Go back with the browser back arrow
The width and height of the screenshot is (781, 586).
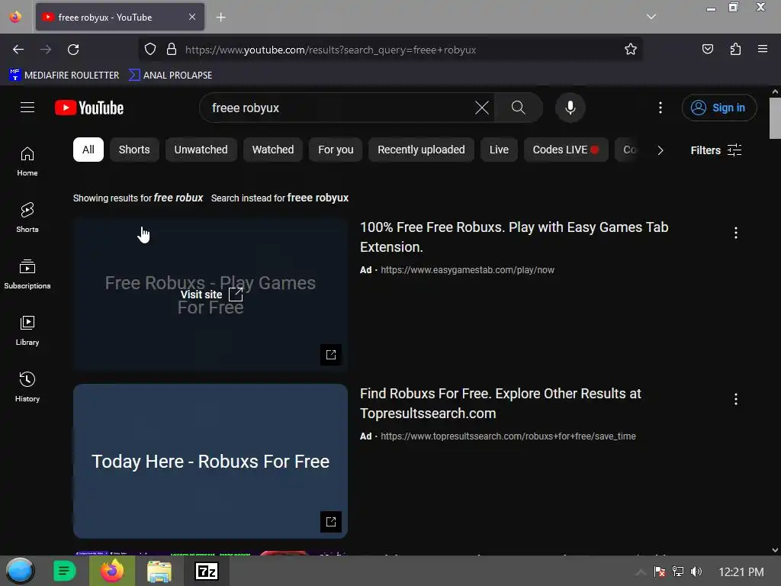pos(18,50)
